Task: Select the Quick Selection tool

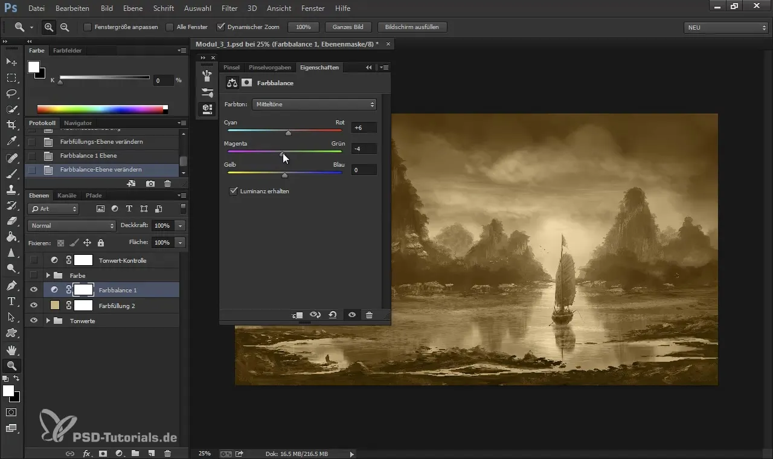Action: click(11, 109)
